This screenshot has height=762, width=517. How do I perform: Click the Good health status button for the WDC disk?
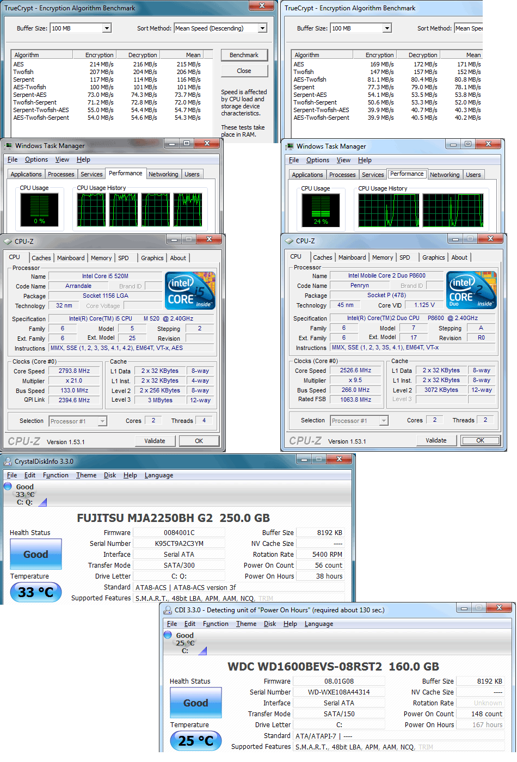point(196,703)
